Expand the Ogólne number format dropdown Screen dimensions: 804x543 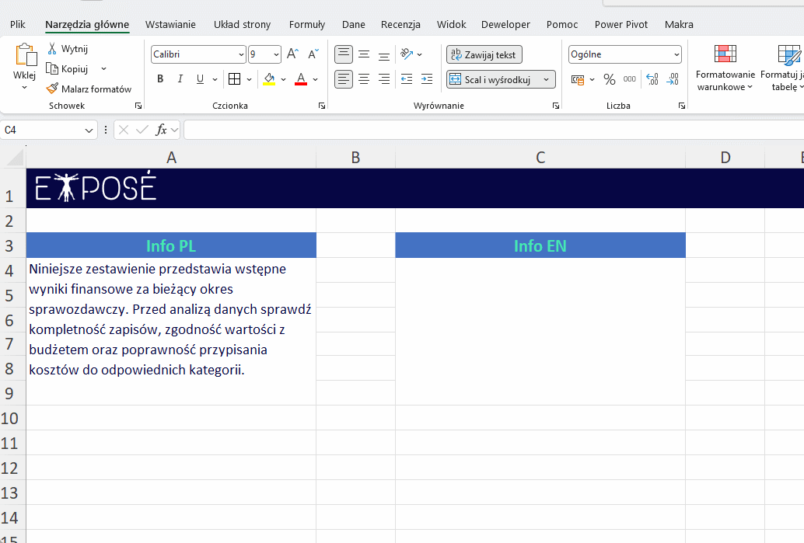676,54
